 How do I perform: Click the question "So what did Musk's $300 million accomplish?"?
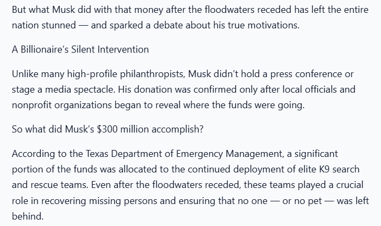coord(108,129)
